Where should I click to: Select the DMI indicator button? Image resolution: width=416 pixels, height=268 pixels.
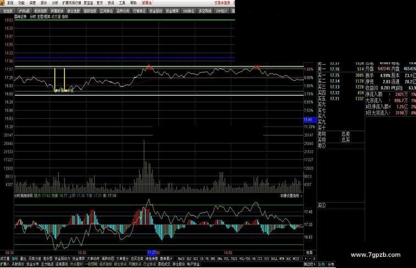213,259
